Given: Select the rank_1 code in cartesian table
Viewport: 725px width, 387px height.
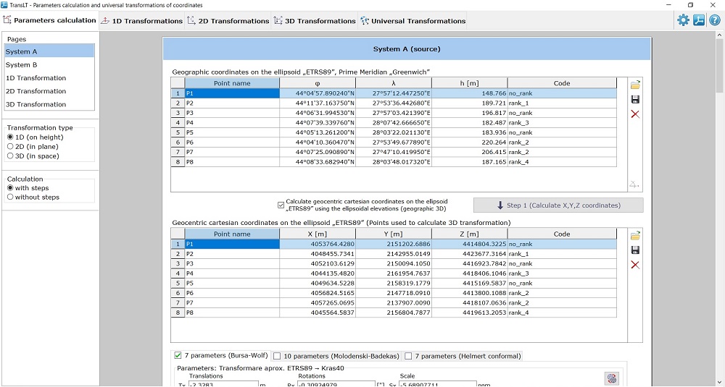Looking at the screenshot, I should click(x=563, y=254).
